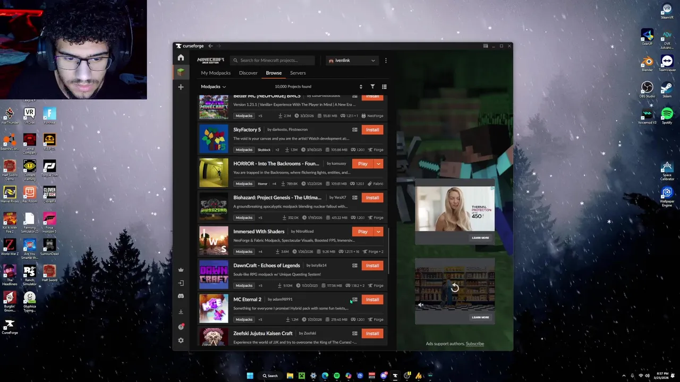Open the OBS Studio desktop icon
The width and height of the screenshot is (680, 382).
647,89
